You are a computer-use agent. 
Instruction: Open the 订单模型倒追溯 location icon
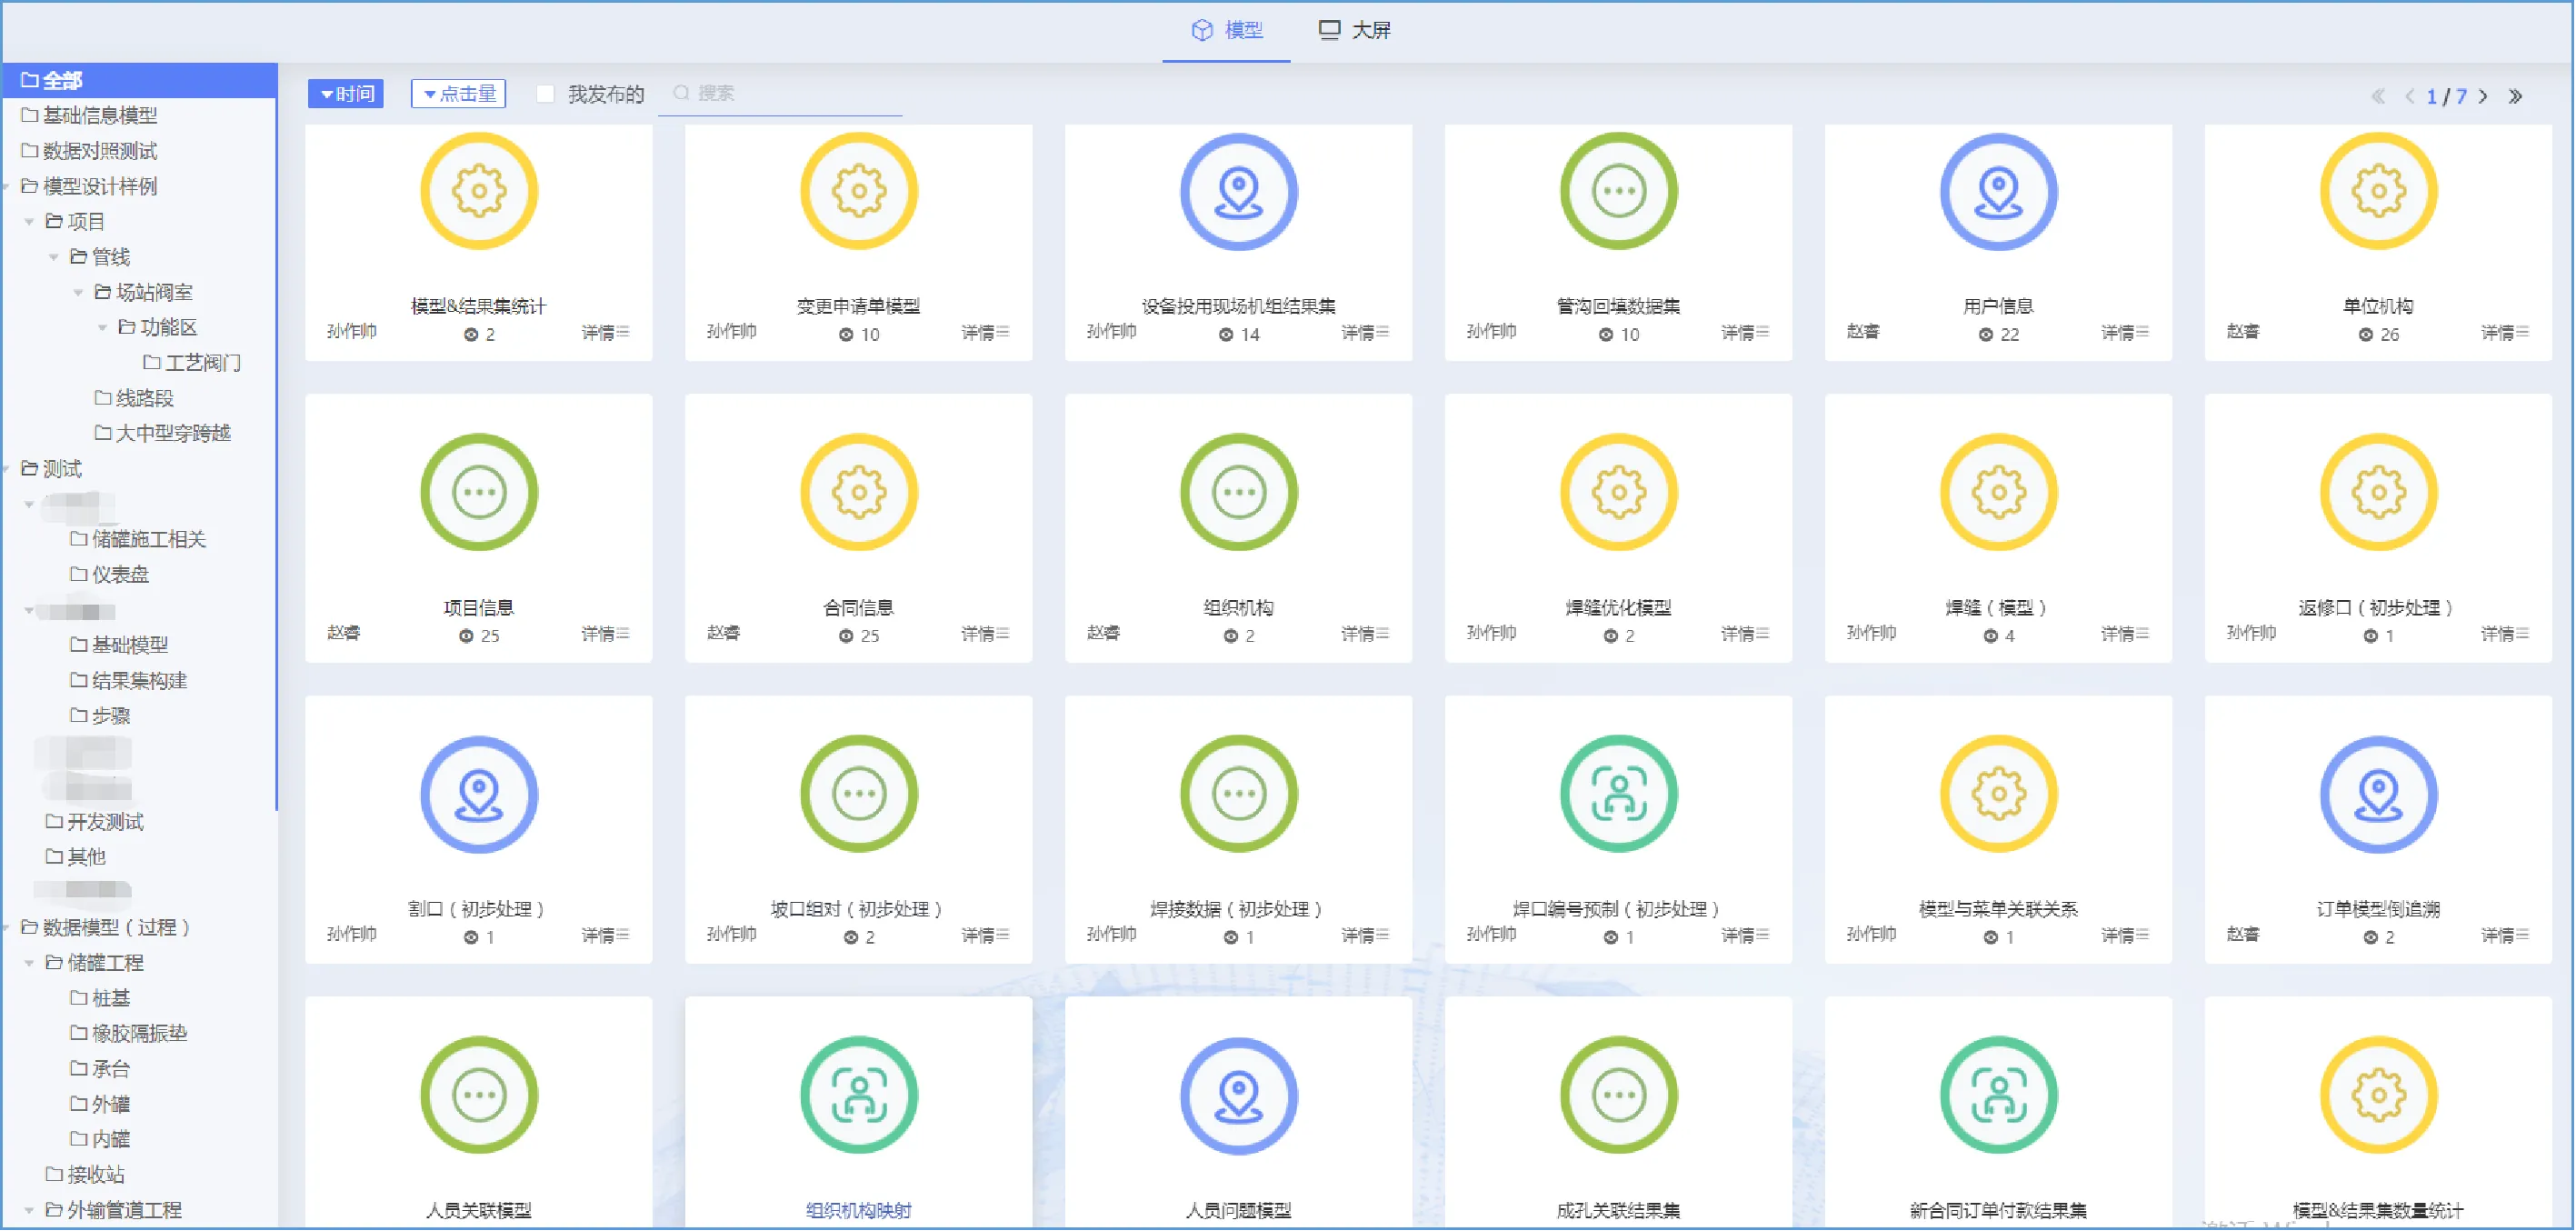point(2379,794)
